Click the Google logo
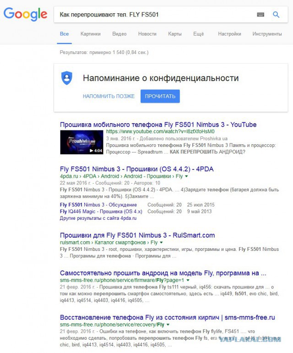 pyautogui.click(x=25, y=14)
